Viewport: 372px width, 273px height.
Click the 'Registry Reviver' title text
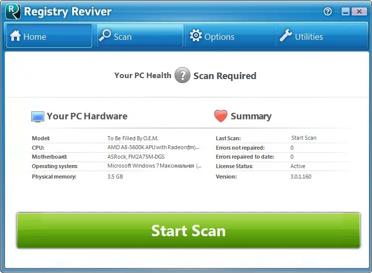(68, 11)
